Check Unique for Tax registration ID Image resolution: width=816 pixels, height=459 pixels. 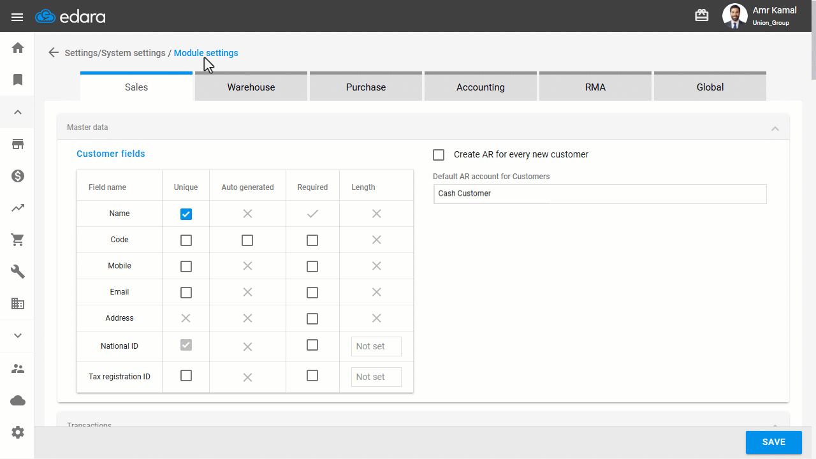tap(186, 375)
